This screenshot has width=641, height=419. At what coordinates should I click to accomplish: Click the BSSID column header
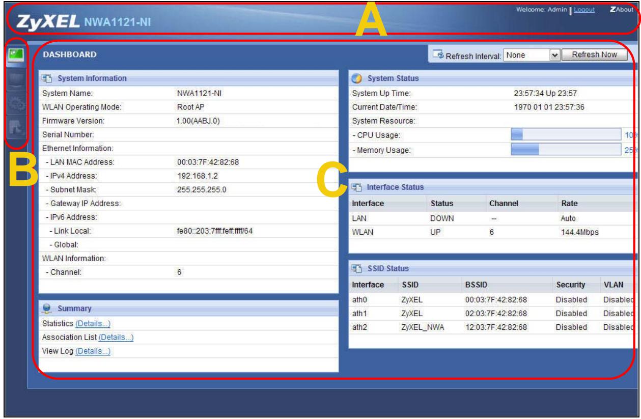[477, 285]
